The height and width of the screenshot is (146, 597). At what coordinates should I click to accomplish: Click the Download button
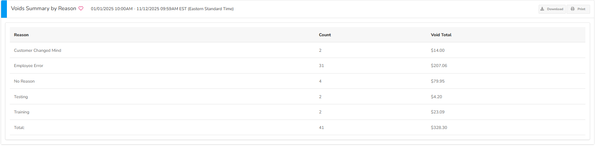[x=552, y=9]
